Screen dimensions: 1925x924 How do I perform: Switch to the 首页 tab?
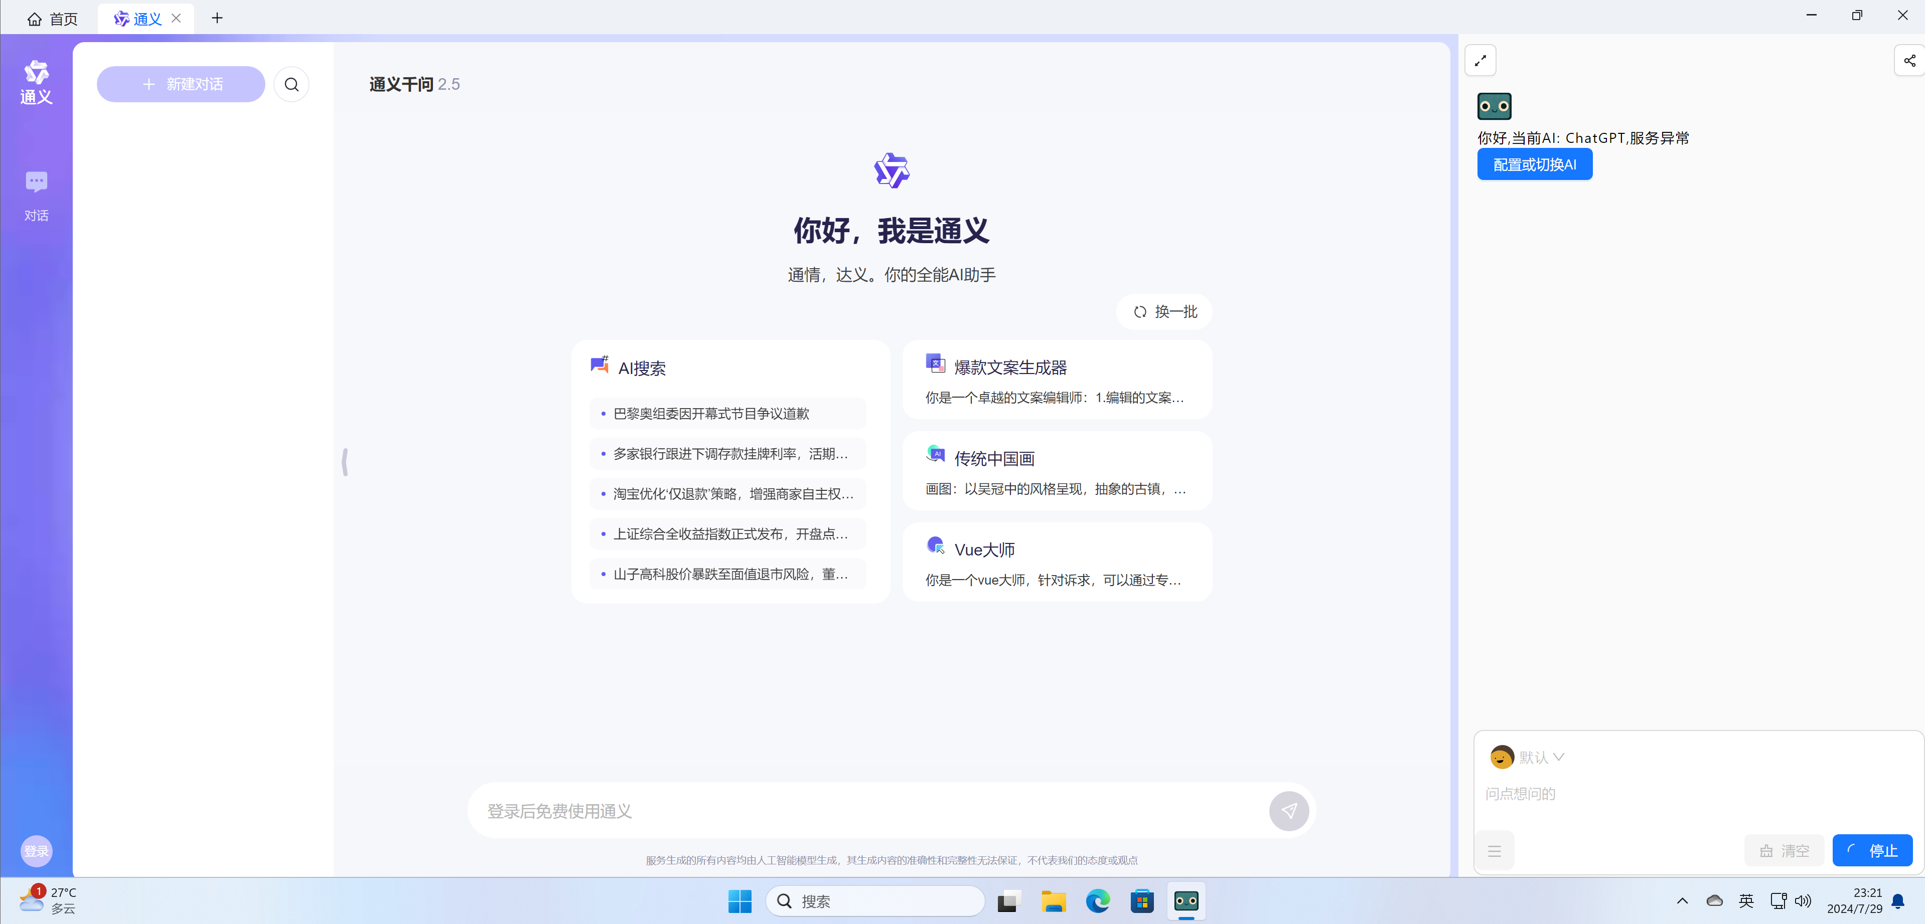[52, 18]
